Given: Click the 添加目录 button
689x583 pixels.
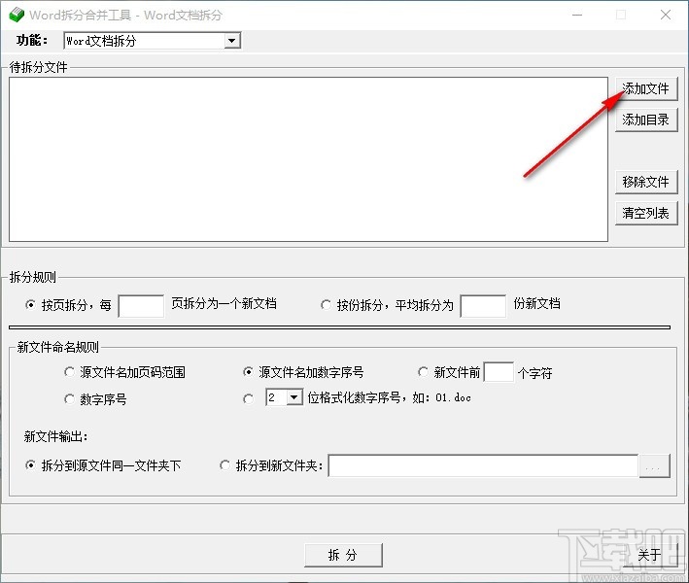Looking at the screenshot, I should pyautogui.click(x=646, y=120).
